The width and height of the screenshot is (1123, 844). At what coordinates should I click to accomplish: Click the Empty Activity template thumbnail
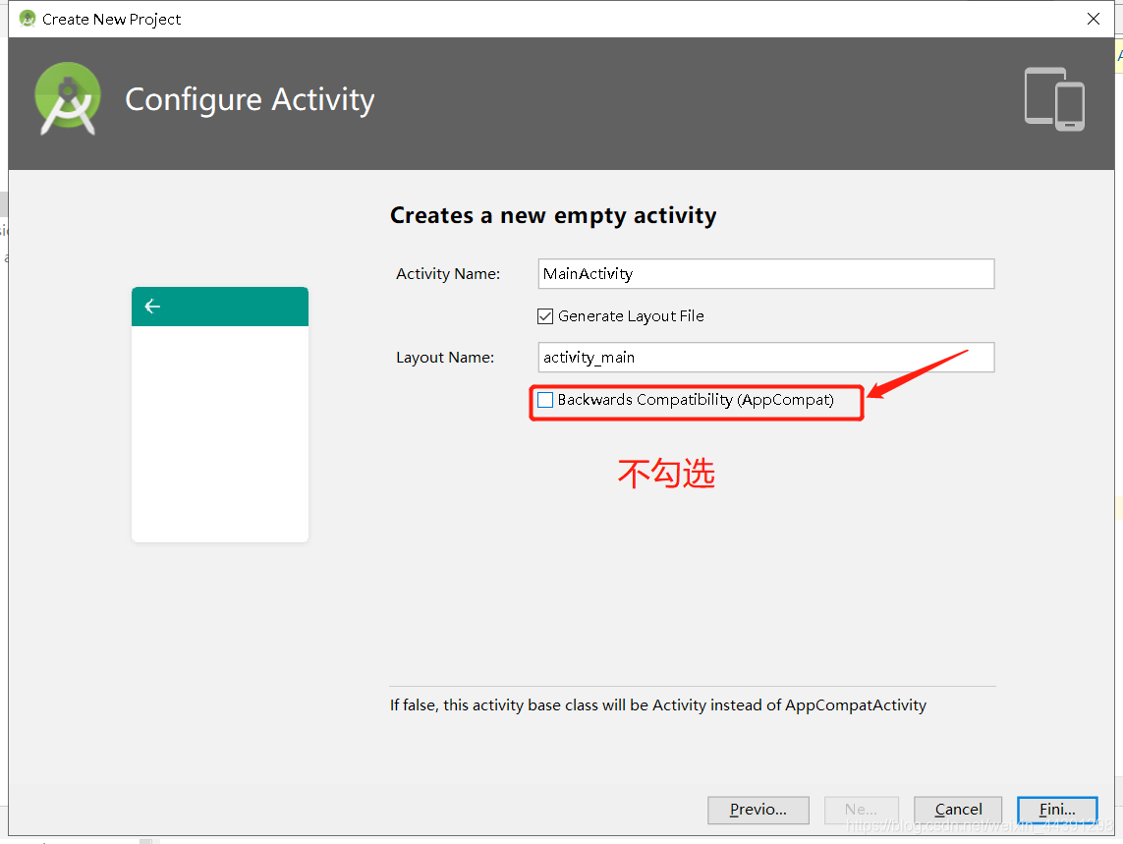click(x=219, y=414)
